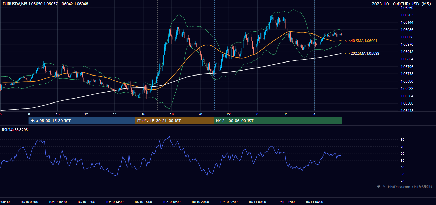This screenshot has height=205, width=436.
Task: Click the 10/11 04:00 date label
Action: [x=314, y=202]
